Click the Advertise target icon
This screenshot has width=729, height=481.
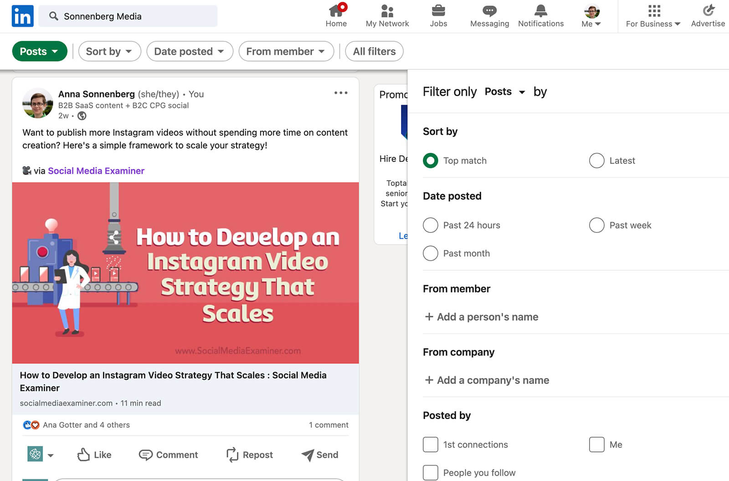coord(708,10)
